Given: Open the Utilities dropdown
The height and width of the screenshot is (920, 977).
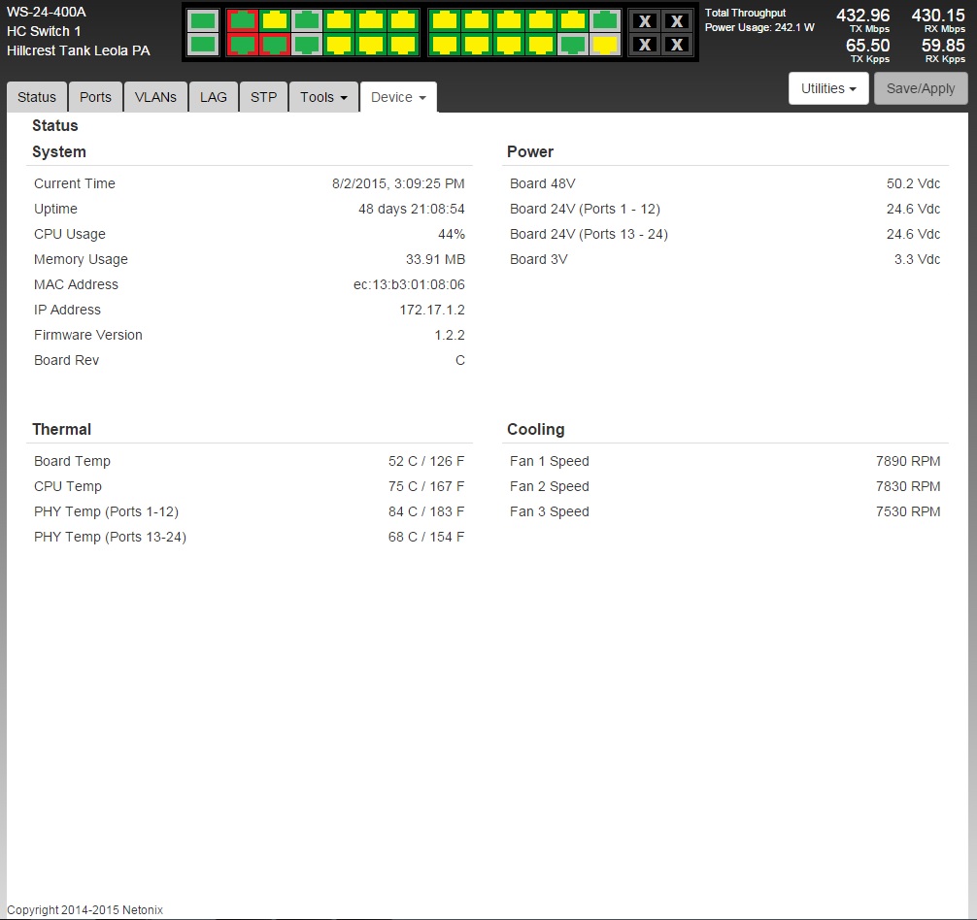Looking at the screenshot, I should [x=828, y=88].
